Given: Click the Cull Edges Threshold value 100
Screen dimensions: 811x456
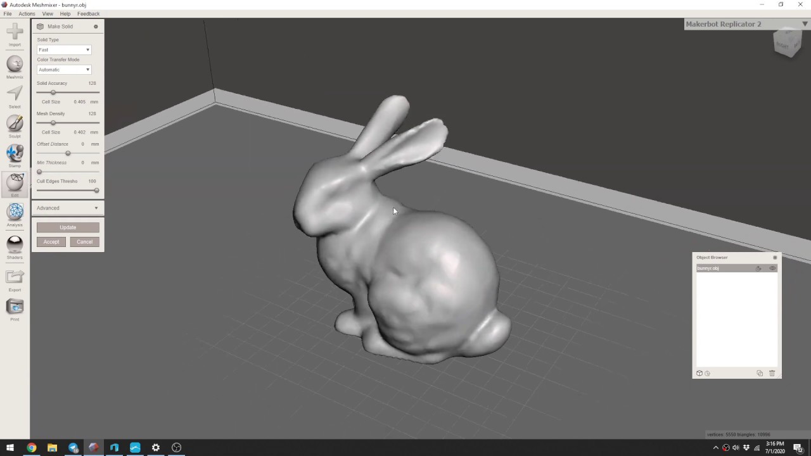Looking at the screenshot, I should pos(92,181).
